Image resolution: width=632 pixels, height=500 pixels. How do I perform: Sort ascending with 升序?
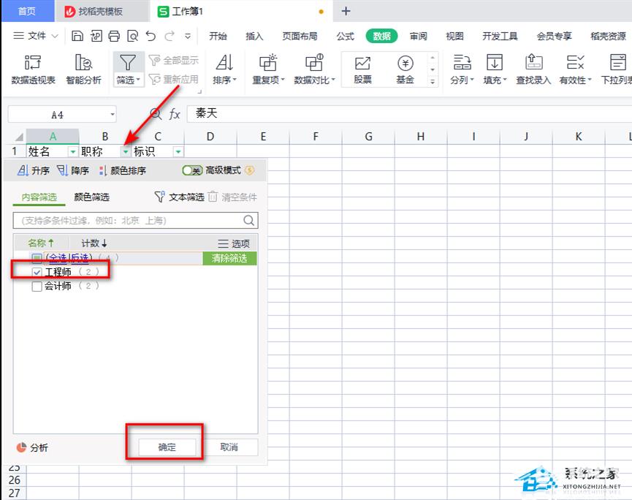pos(34,170)
